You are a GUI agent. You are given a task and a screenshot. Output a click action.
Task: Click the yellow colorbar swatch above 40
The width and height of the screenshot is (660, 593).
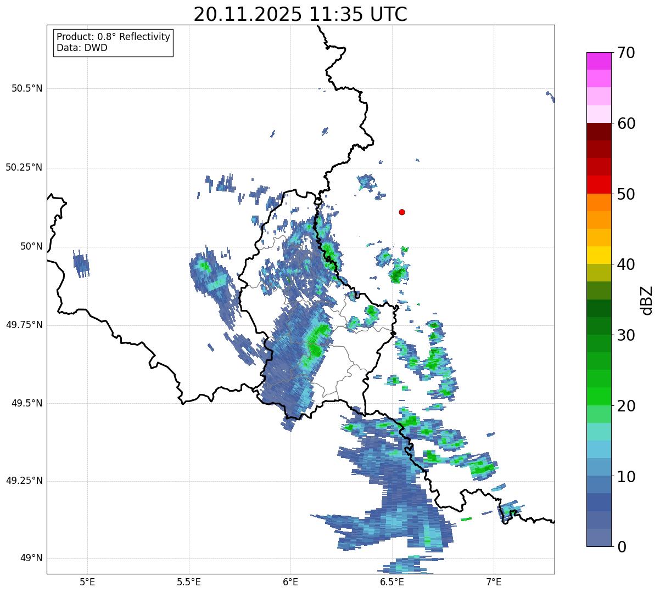point(599,256)
